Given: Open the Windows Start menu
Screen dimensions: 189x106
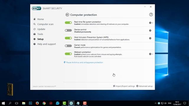Looking at the screenshot, I should [3, 103].
